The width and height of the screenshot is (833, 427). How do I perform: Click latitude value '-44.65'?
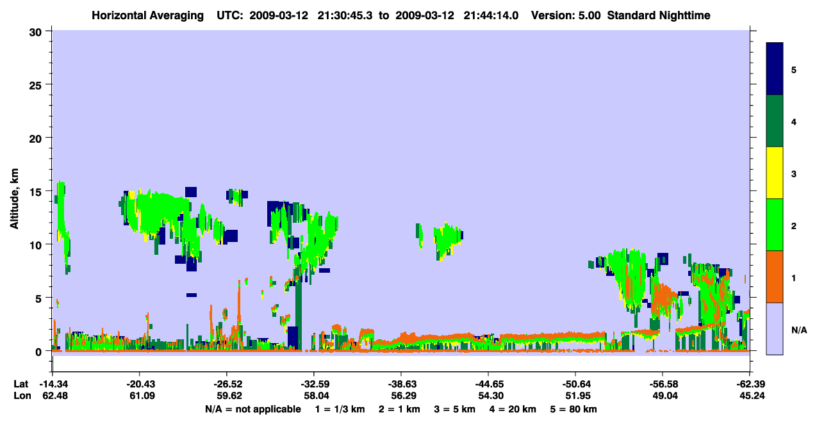(x=488, y=384)
